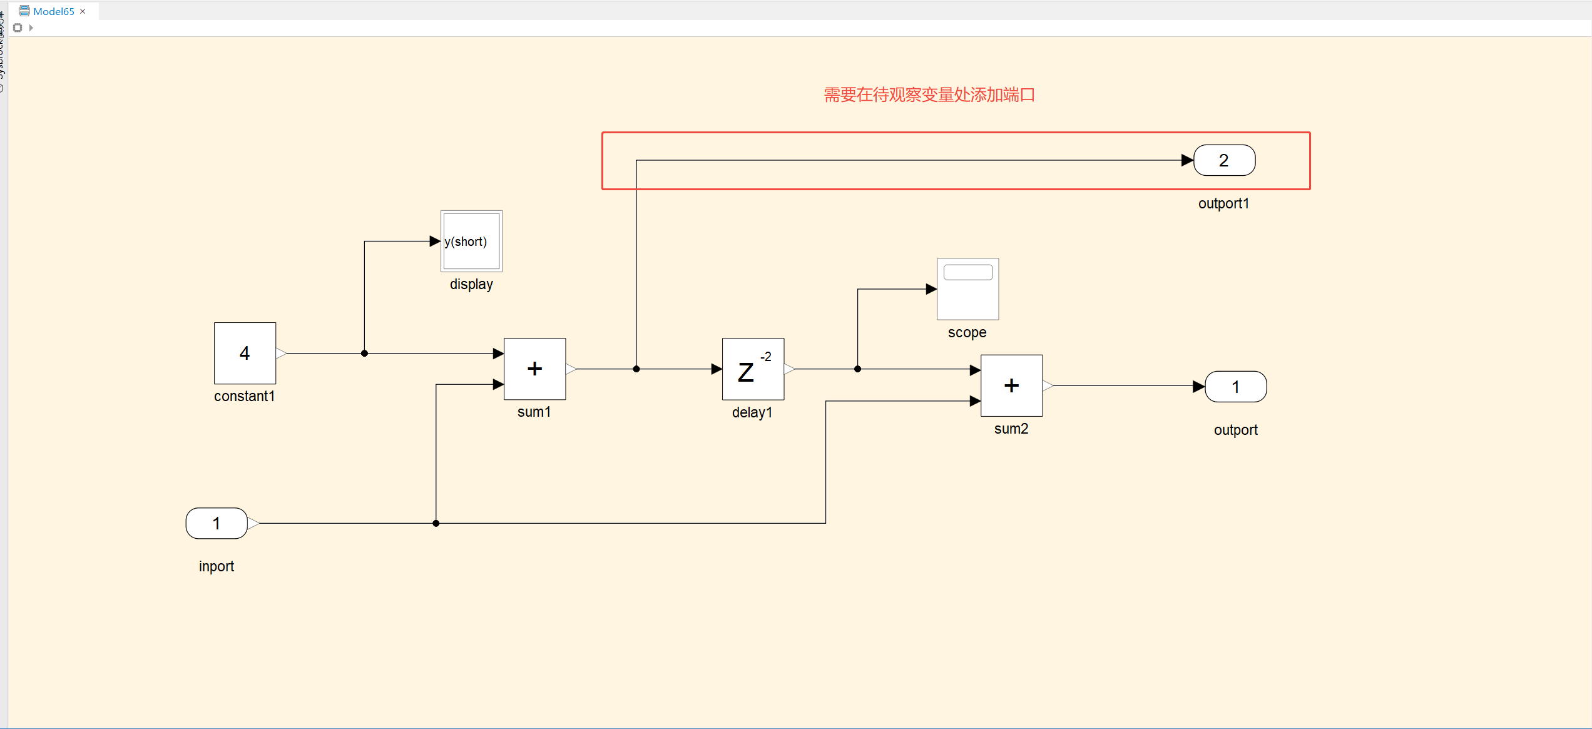1592x729 pixels.
Task: Select the inport block numbered 1
Action: [x=217, y=523]
